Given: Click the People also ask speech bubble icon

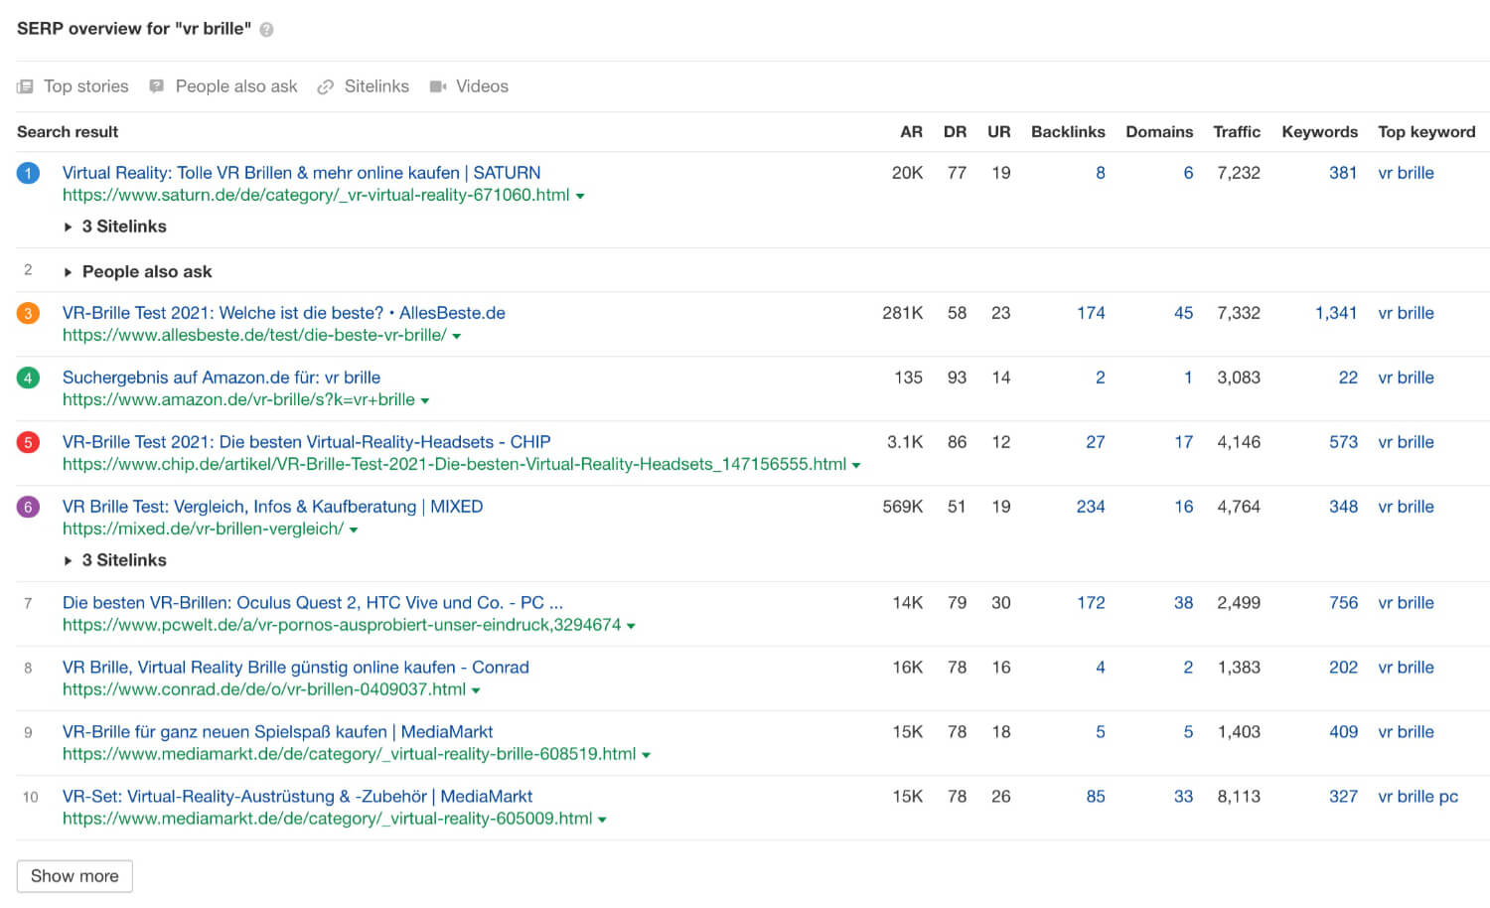Looking at the screenshot, I should click(x=157, y=86).
